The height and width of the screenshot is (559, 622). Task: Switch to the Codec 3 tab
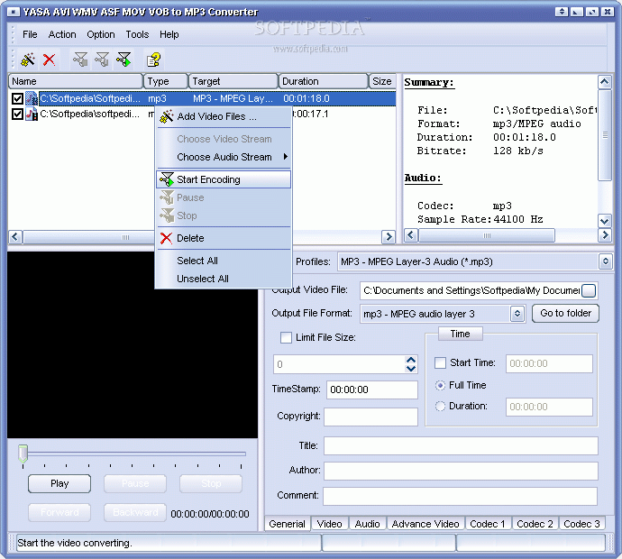click(582, 524)
